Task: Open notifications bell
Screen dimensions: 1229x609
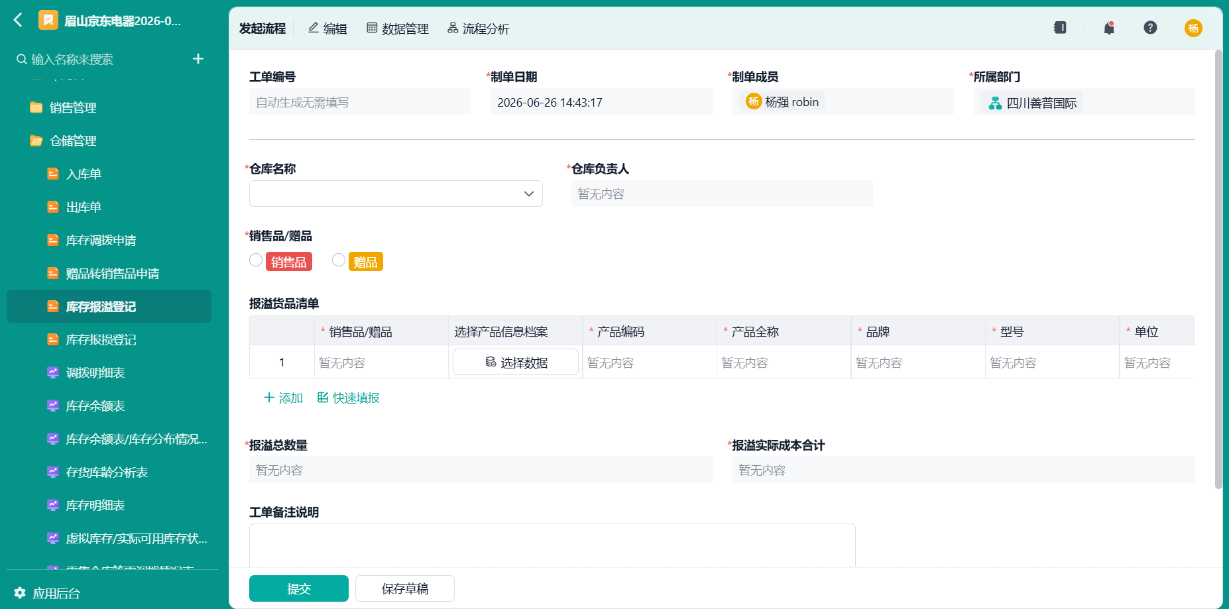Action: [x=1109, y=28]
